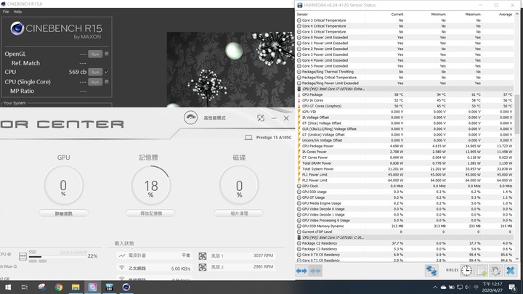Image resolution: width=523 pixels, height=294 pixels.
Task: Select the PL2 Power Limit row
Action: pyautogui.click(x=405, y=180)
